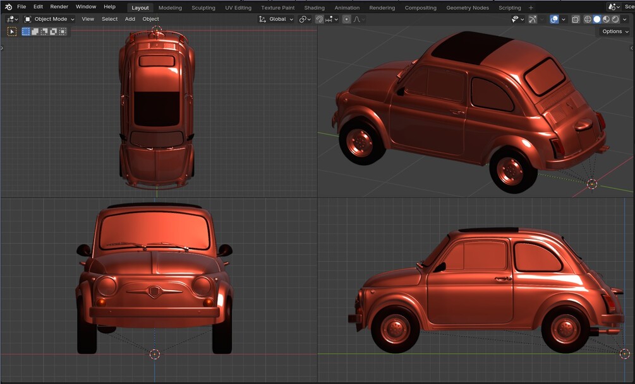Image resolution: width=635 pixels, height=384 pixels.
Task: Open Global transform orientation dropdown
Action: (277, 19)
